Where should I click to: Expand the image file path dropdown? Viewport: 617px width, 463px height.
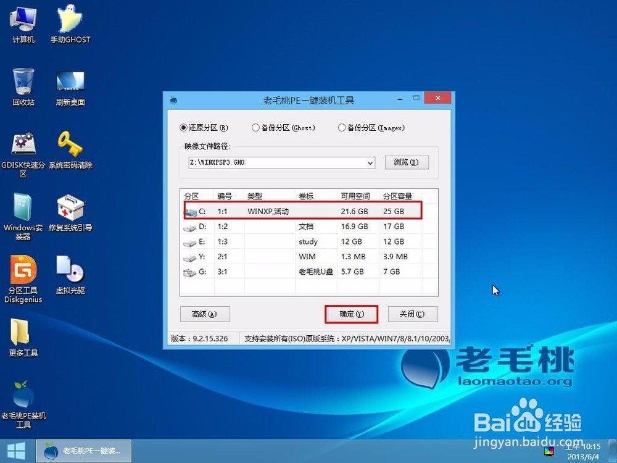(x=370, y=162)
